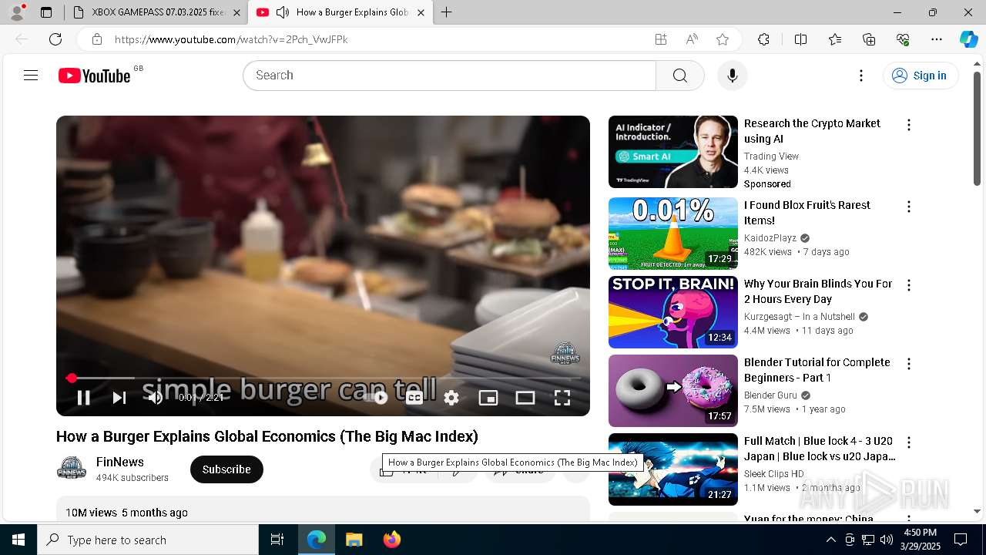Pause the playing video
This screenshot has width=986, height=555.
pos(83,398)
